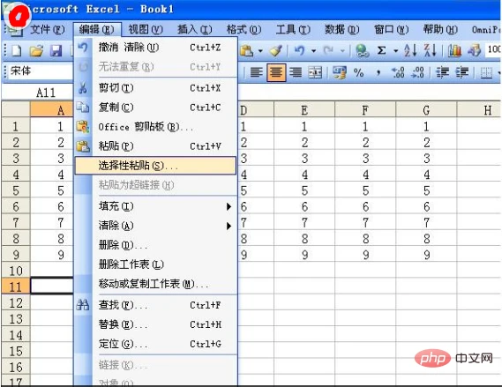Click cell G9 containing 9
This screenshot has height=387, width=502.
click(426, 255)
